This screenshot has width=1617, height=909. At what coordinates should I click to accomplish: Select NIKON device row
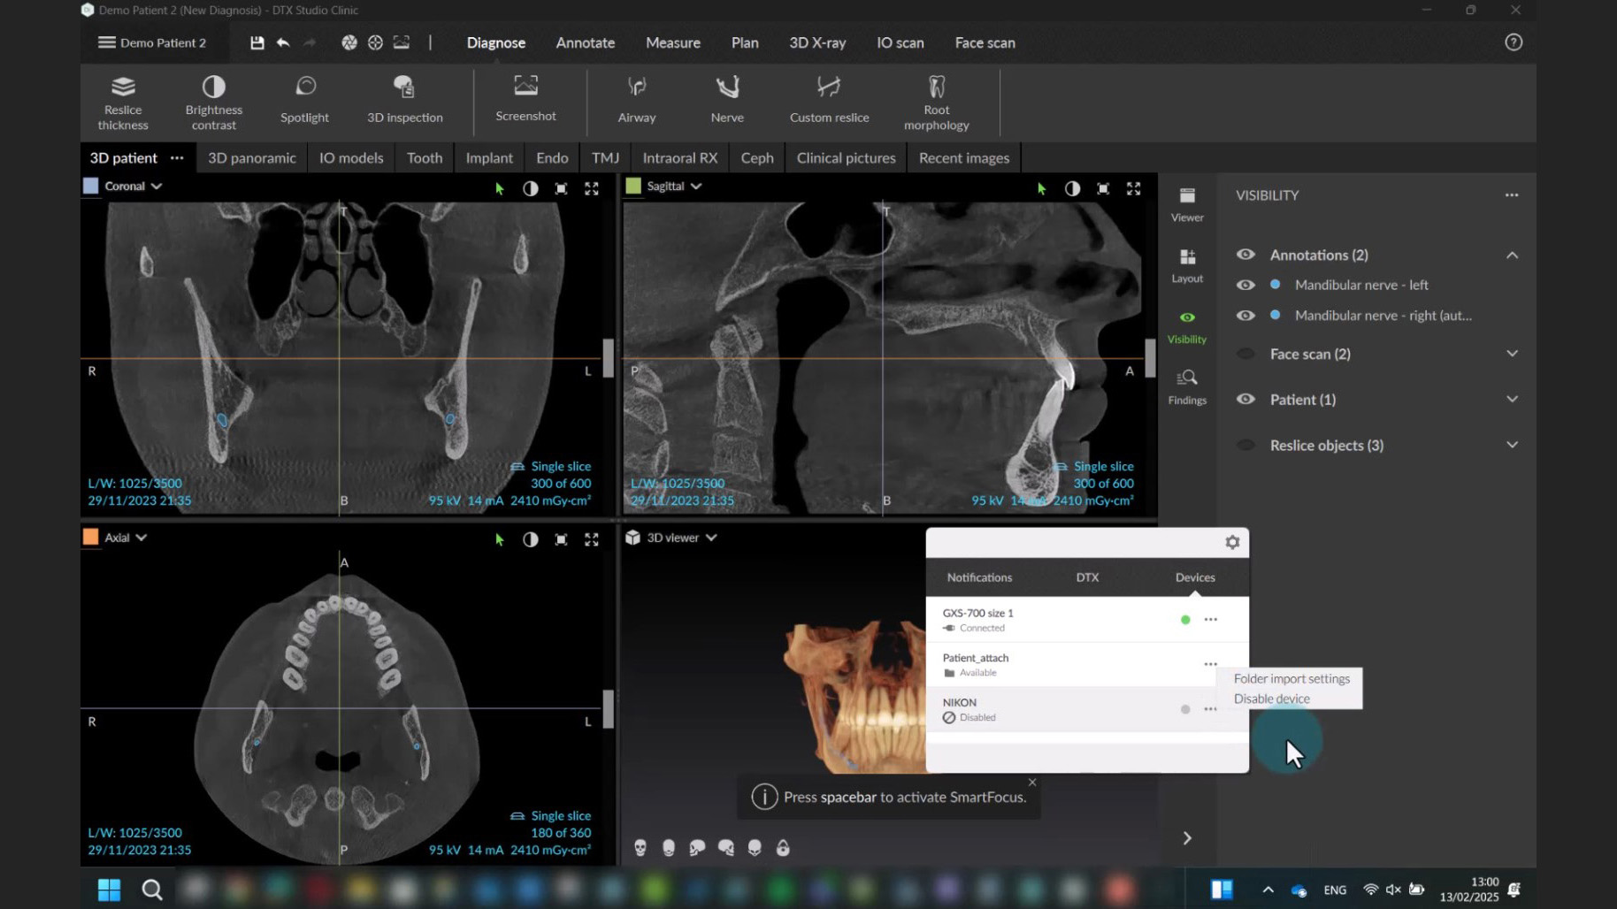(x=1087, y=709)
